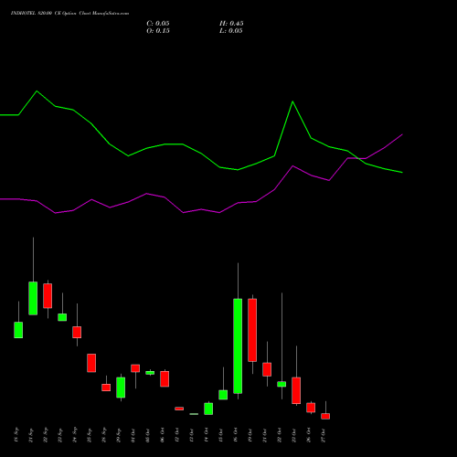Select the low value L: 0.05

pyautogui.click(x=231, y=31)
